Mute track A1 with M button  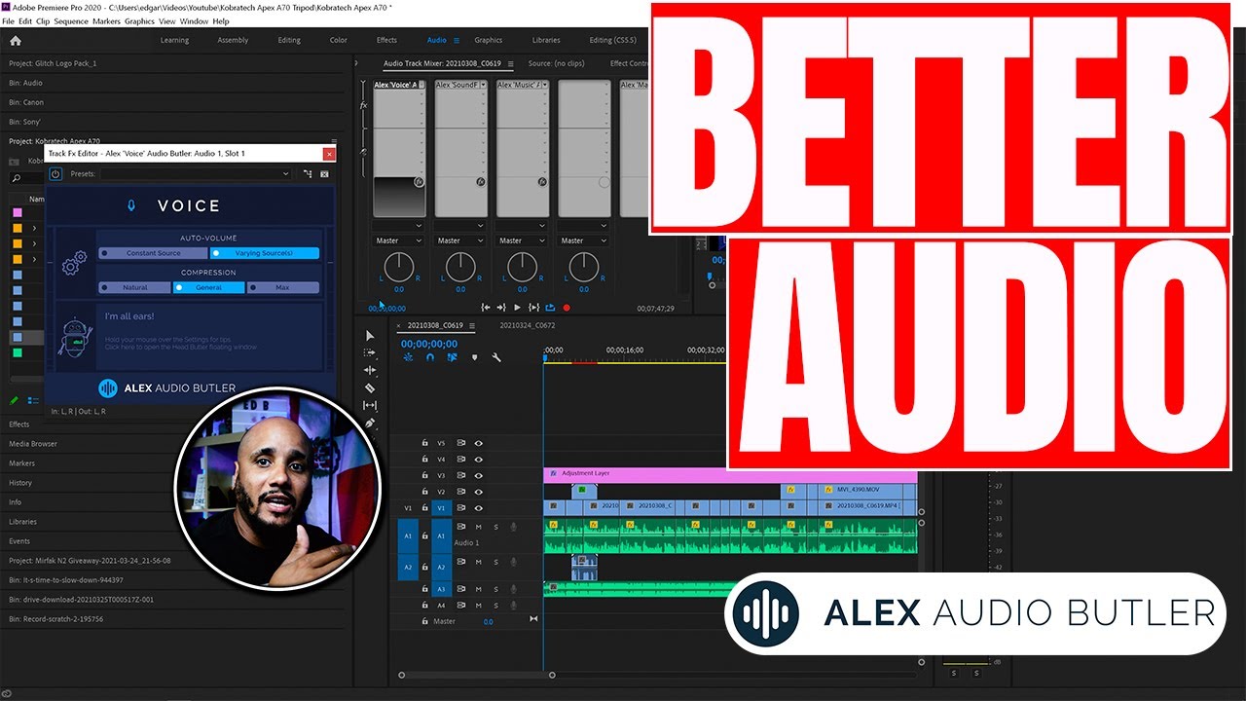point(478,527)
